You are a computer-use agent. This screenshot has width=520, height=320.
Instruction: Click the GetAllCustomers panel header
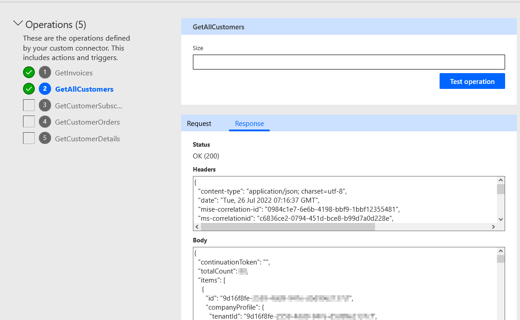click(x=349, y=27)
